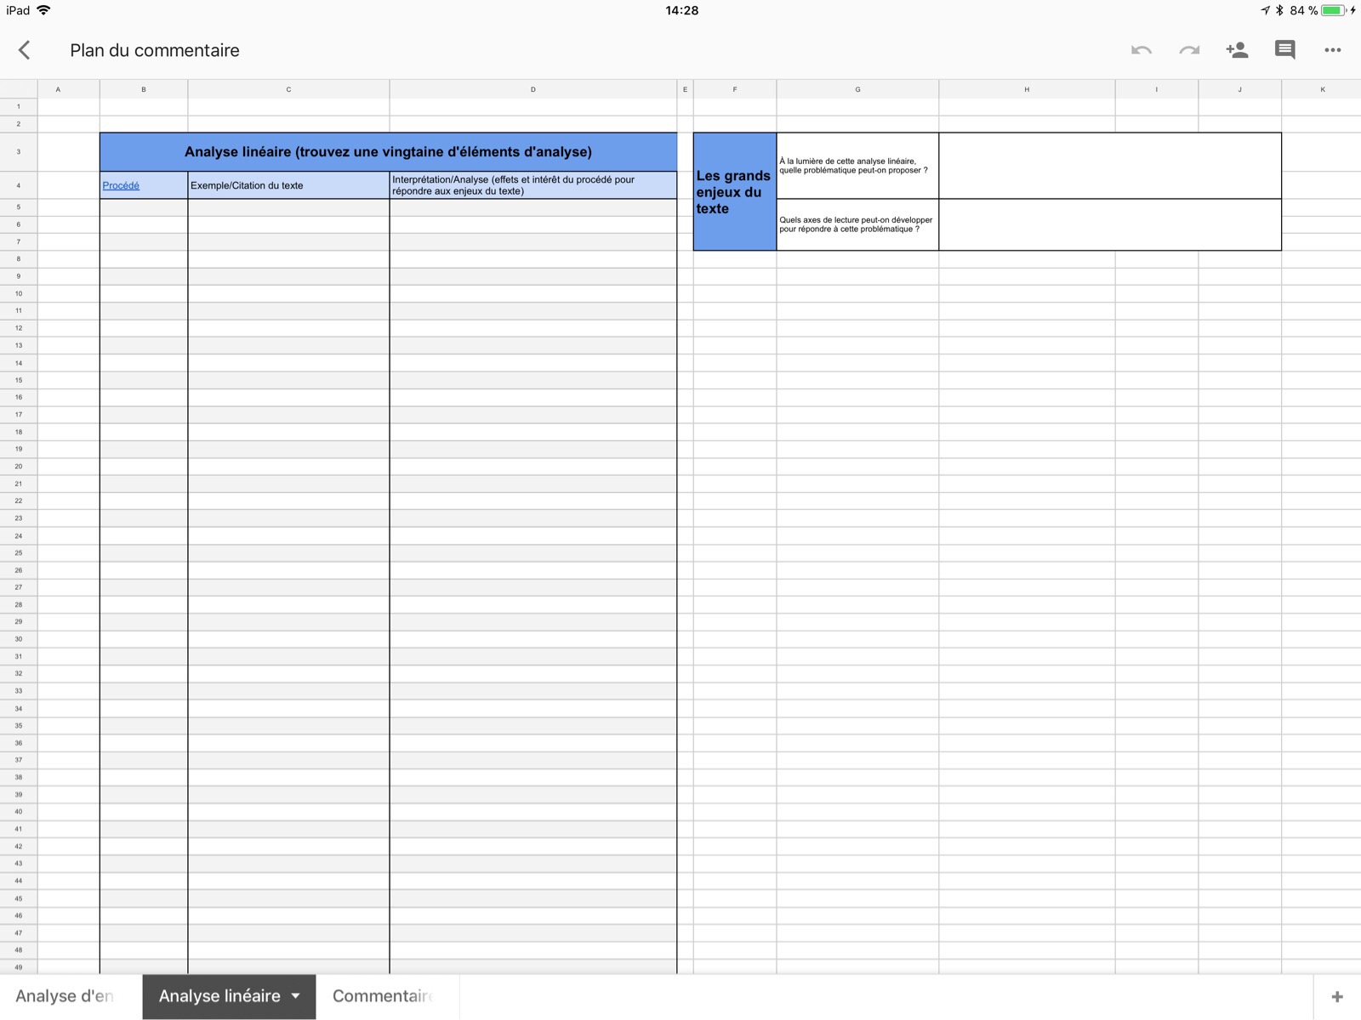Tap the Bluetooth icon in status bar

(x=1279, y=10)
